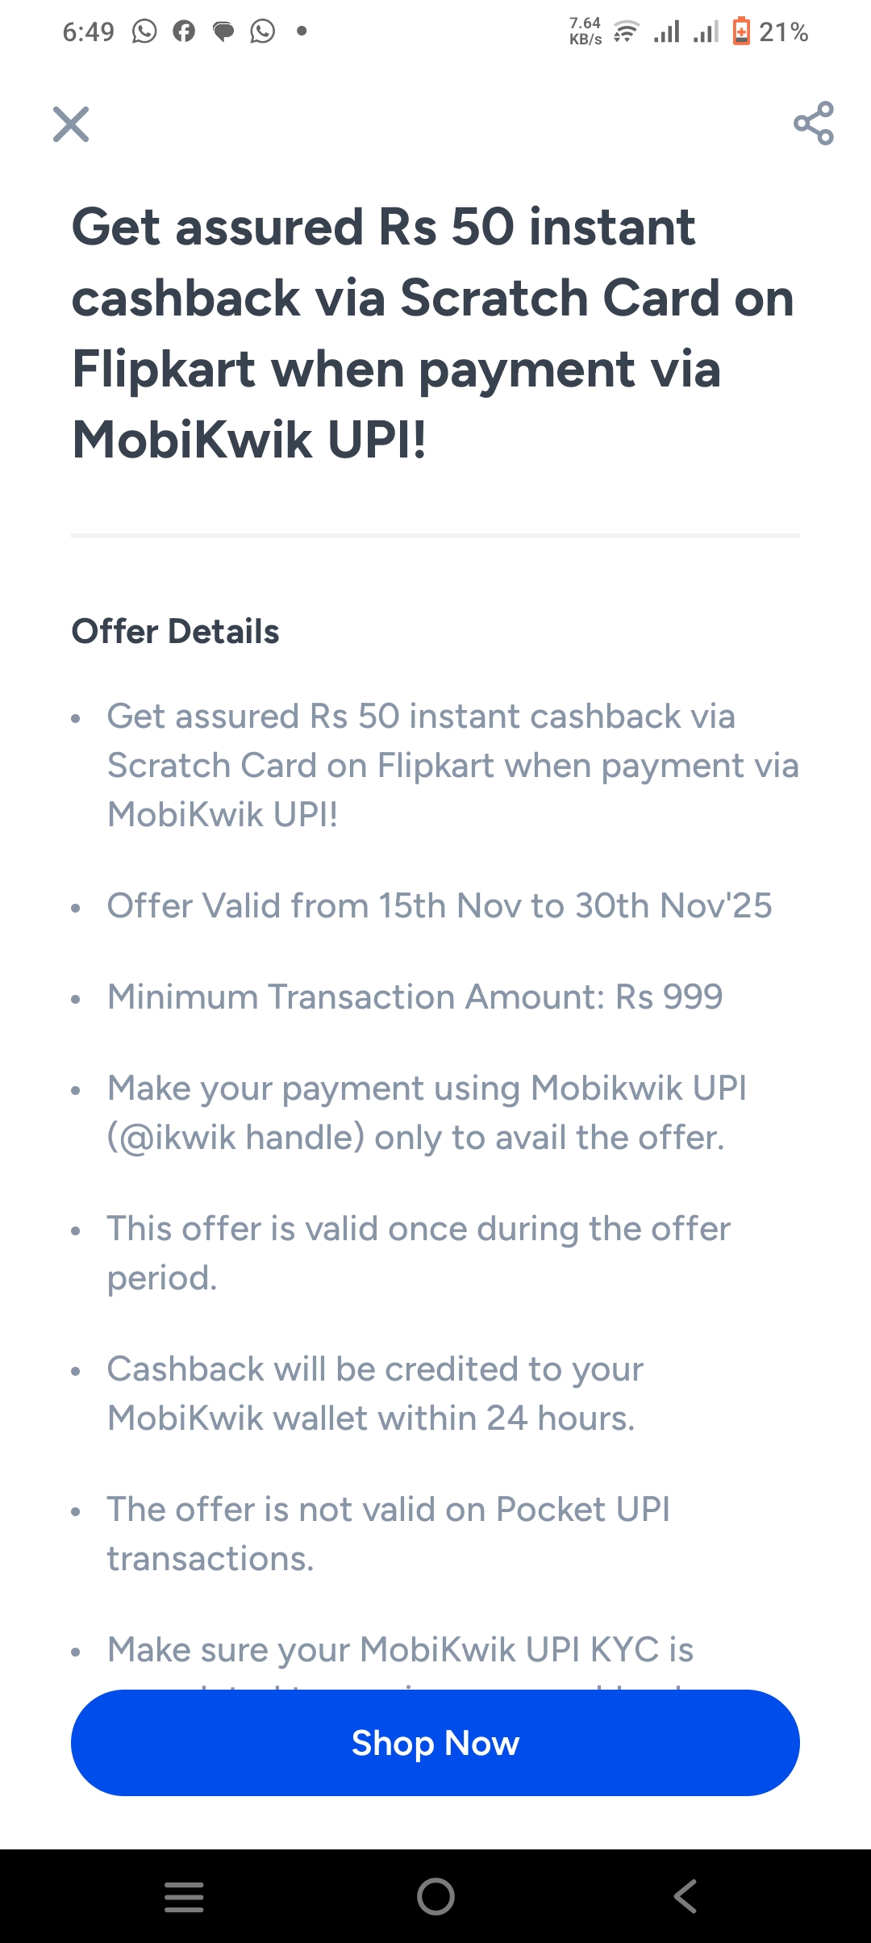Tap the second WhatsApp icon near the dot

coord(261,31)
